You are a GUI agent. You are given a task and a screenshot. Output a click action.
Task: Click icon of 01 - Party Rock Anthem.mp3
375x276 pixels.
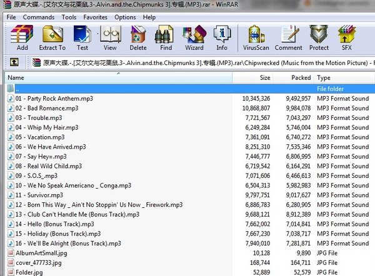[11, 98]
